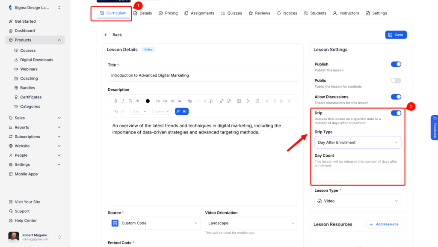Switch to the Curriculum tab
The height and width of the screenshot is (247, 438).
pyautogui.click(x=113, y=13)
